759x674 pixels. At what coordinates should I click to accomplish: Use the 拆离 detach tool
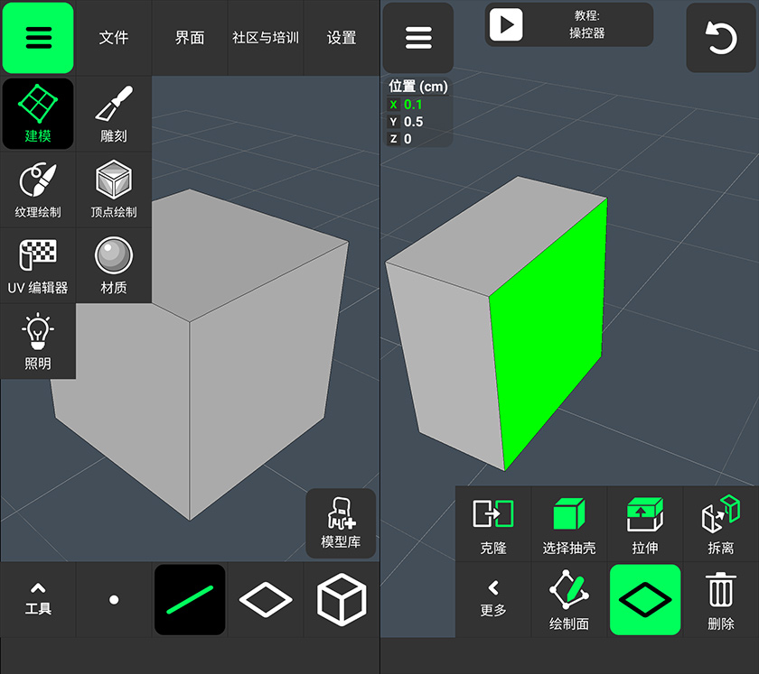pyautogui.click(x=721, y=524)
